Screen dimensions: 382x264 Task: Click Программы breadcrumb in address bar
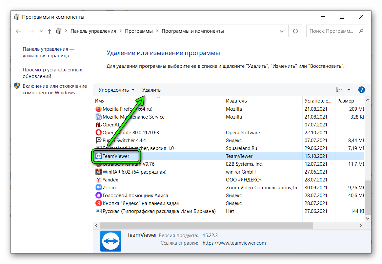click(x=139, y=31)
